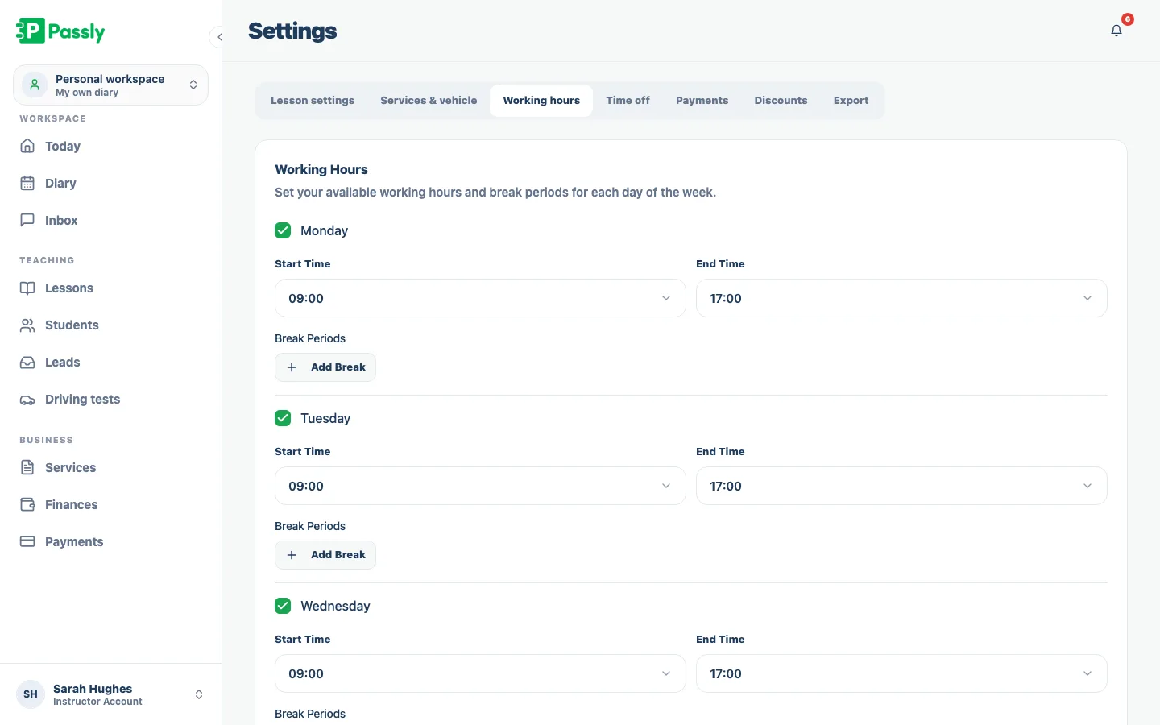Uncheck the Wednesday checkbox
1160x725 pixels.
click(283, 606)
